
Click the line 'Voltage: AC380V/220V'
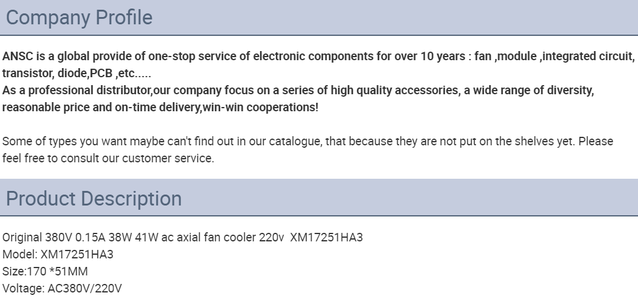[x=62, y=289]
